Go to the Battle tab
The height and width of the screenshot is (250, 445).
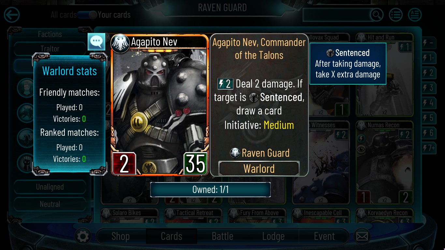point(223,236)
